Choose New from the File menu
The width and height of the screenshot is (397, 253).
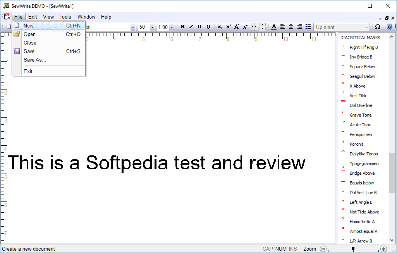coord(49,26)
